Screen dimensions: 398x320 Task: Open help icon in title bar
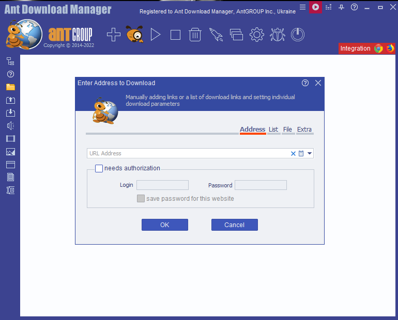(355, 7)
